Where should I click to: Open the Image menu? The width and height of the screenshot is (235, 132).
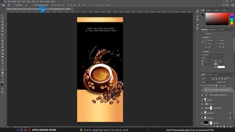click(x=14, y=1)
